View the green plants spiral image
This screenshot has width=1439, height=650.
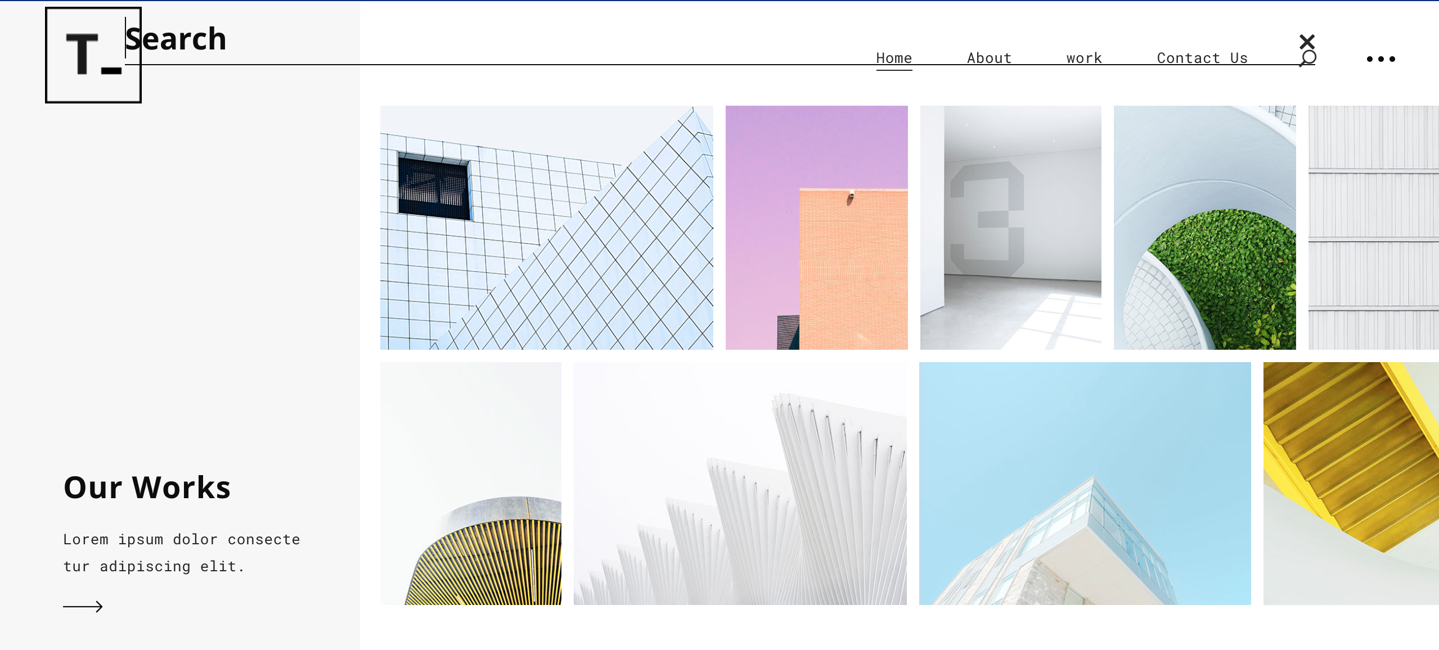click(1204, 227)
